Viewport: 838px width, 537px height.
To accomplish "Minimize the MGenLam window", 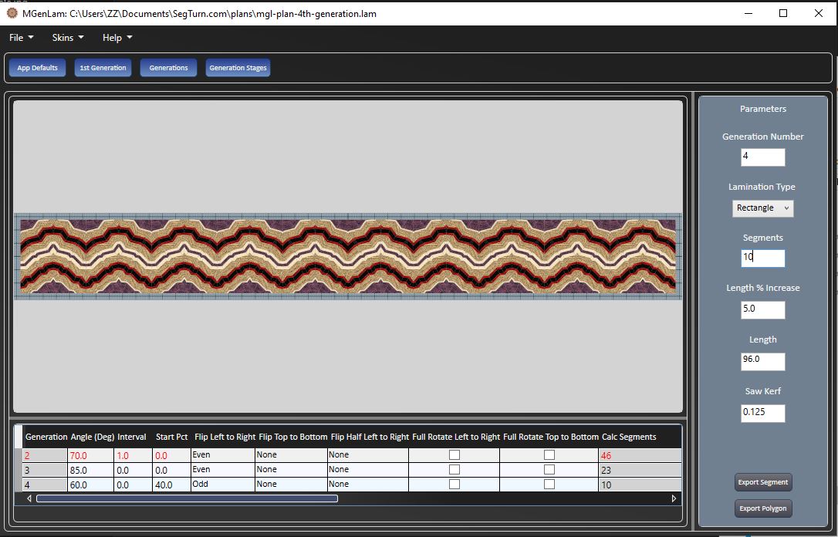I will click(748, 13).
